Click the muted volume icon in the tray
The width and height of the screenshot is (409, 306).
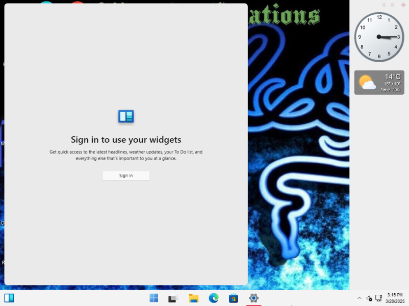[369, 298]
